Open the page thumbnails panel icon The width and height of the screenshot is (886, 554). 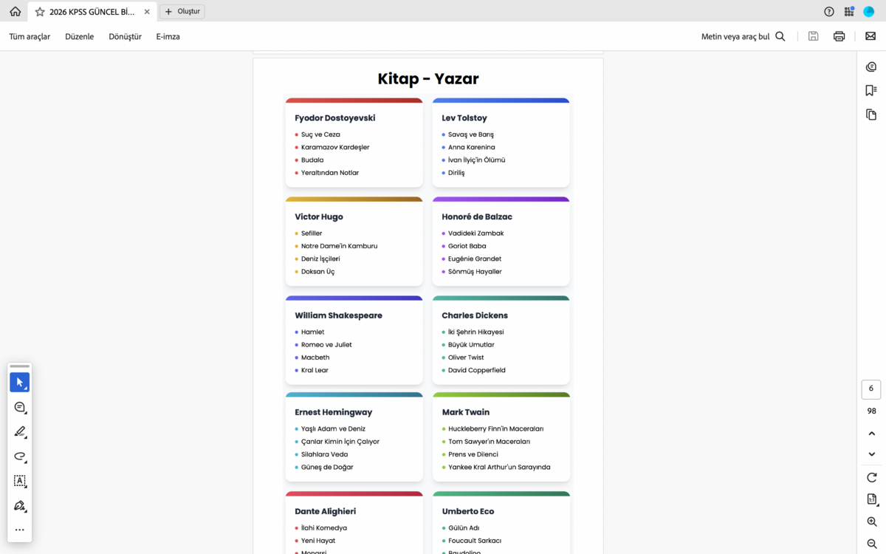coord(871,114)
